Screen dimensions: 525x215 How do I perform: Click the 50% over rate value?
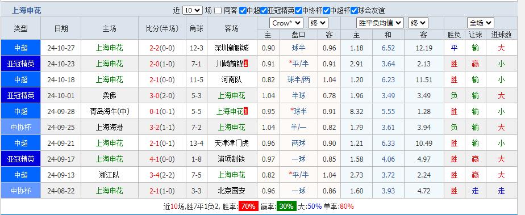314,206
